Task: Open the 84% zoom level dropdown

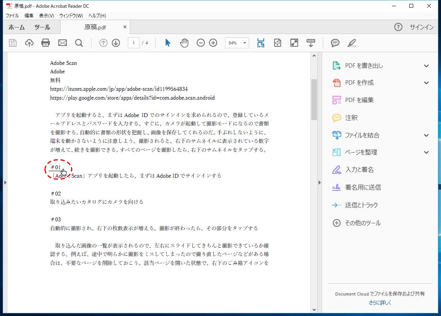Action: tap(244, 43)
